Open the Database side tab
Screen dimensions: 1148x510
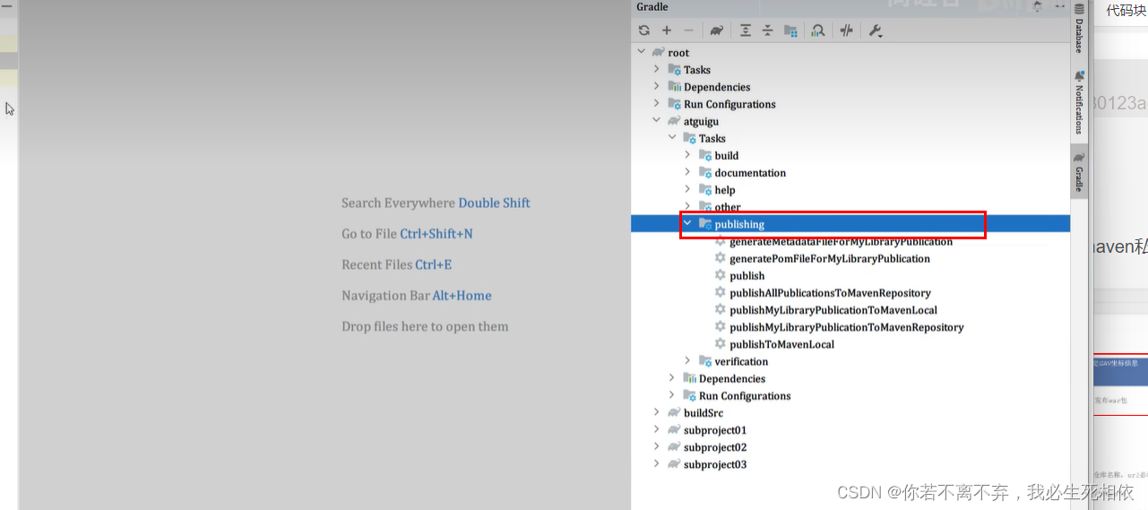[1079, 29]
